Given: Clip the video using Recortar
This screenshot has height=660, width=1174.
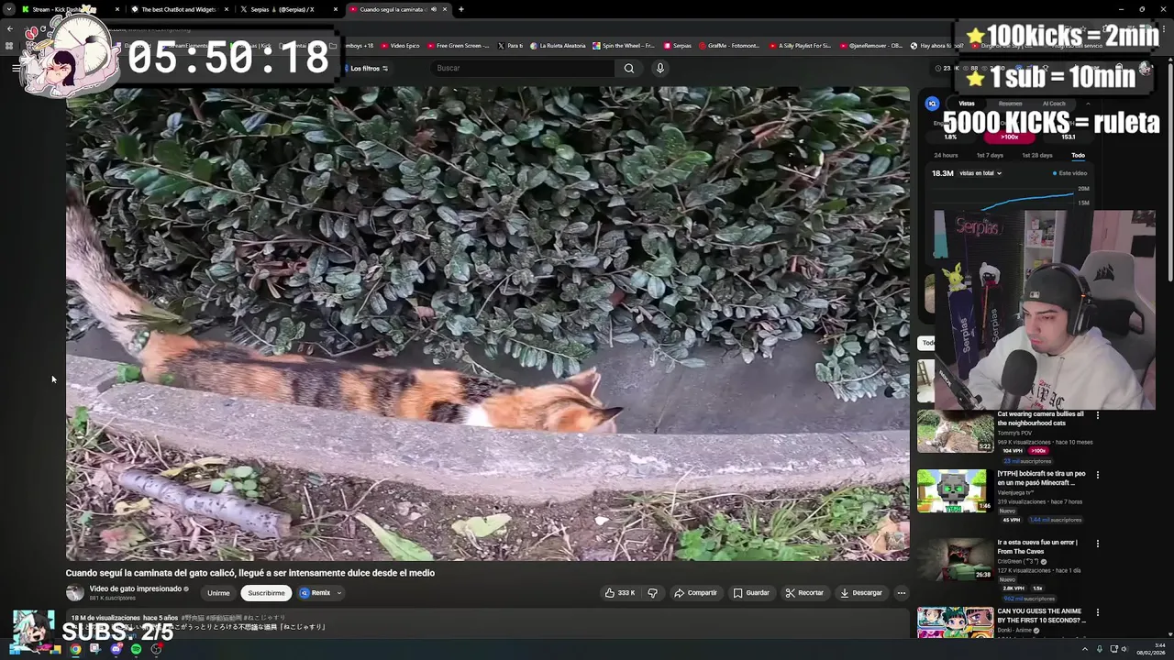Looking at the screenshot, I should 804,593.
